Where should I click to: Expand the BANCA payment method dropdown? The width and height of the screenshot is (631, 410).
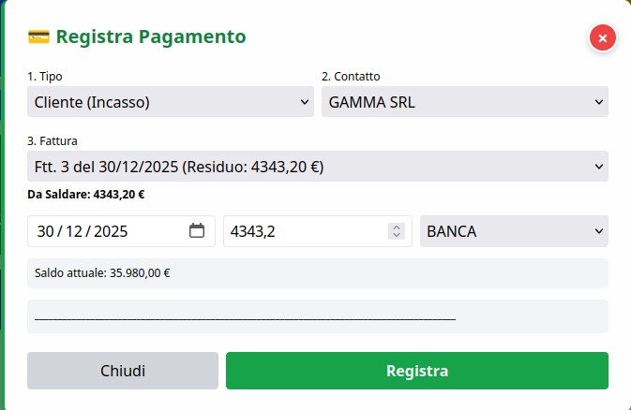click(514, 231)
